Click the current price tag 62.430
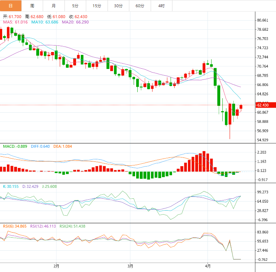The image size is (276, 272). point(265,105)
